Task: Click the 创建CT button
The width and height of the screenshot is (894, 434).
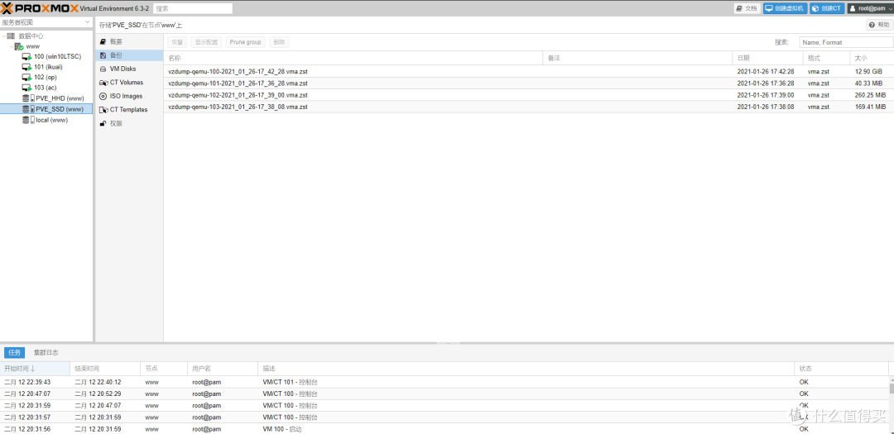Action: tap(826, 8)
